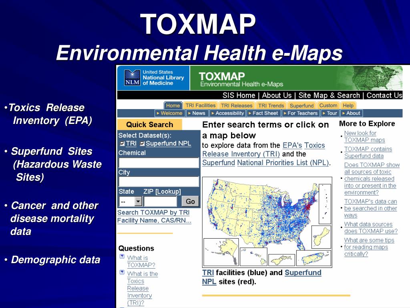Select the News submenu item

click(197, 113)
